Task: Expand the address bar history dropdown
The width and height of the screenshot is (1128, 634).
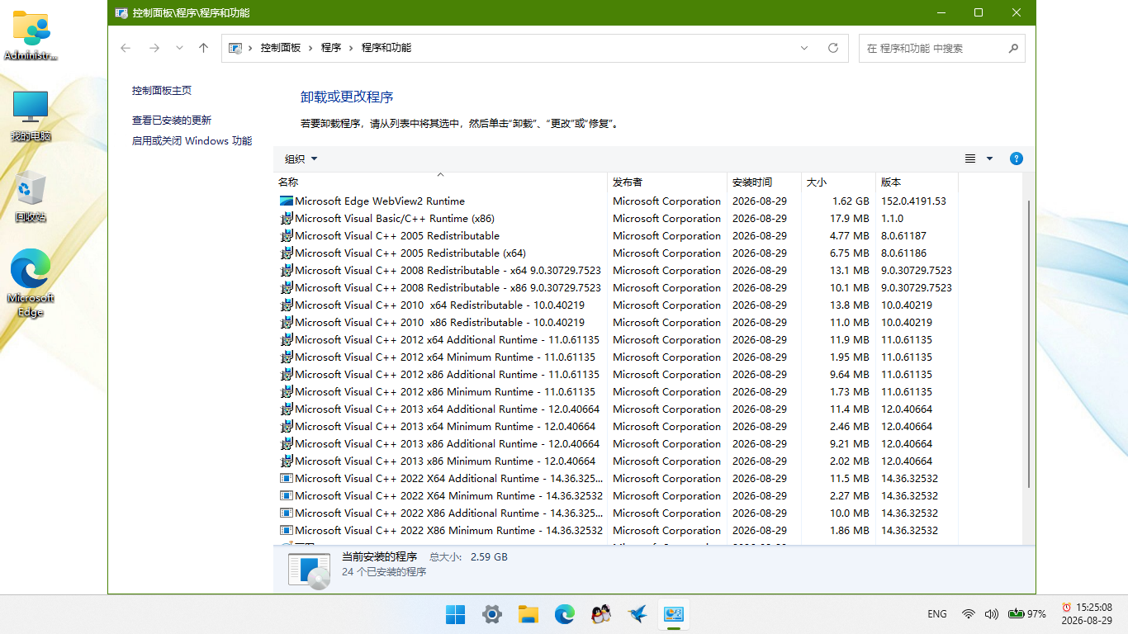Action: coord(804,48)
